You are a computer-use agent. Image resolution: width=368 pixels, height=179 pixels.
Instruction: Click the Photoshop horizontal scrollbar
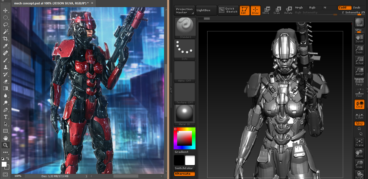point(126,176)
